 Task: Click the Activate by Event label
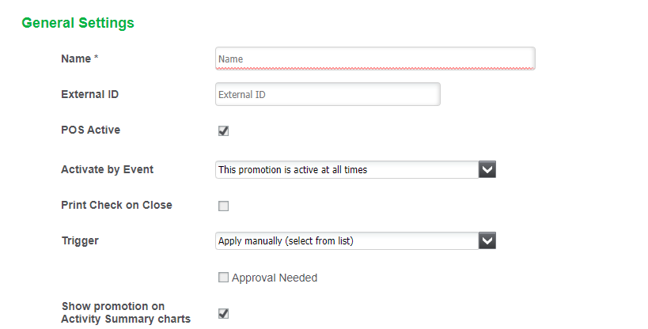click(107, 169)
